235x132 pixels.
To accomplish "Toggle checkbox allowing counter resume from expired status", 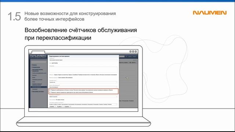I will (x=50, y=90).
